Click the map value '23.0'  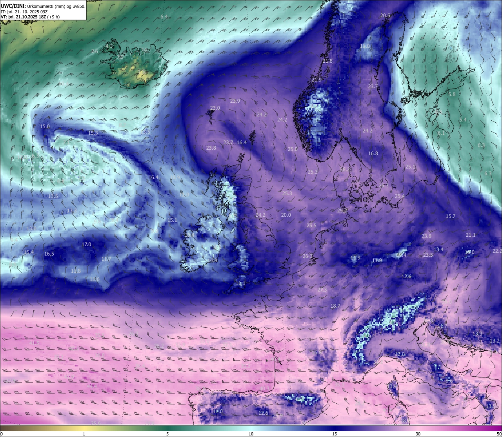coord(215,108)
